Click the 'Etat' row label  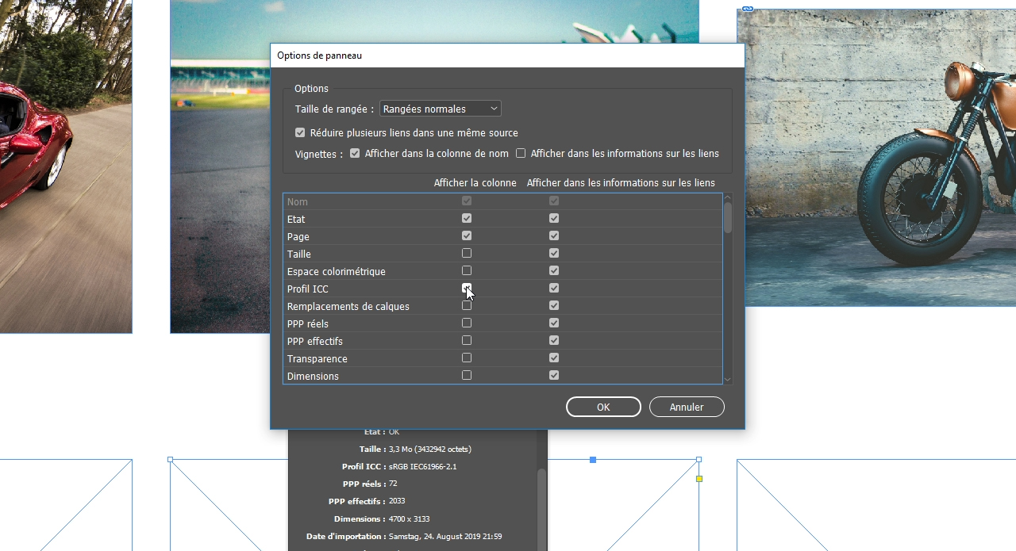[296, 220]
